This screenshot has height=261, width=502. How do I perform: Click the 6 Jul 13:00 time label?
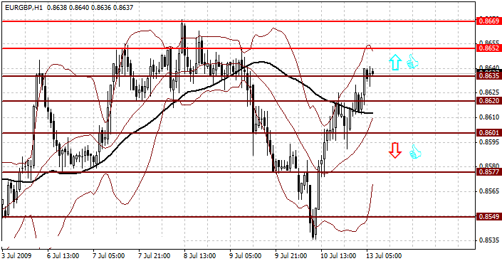tap(63, 256)
